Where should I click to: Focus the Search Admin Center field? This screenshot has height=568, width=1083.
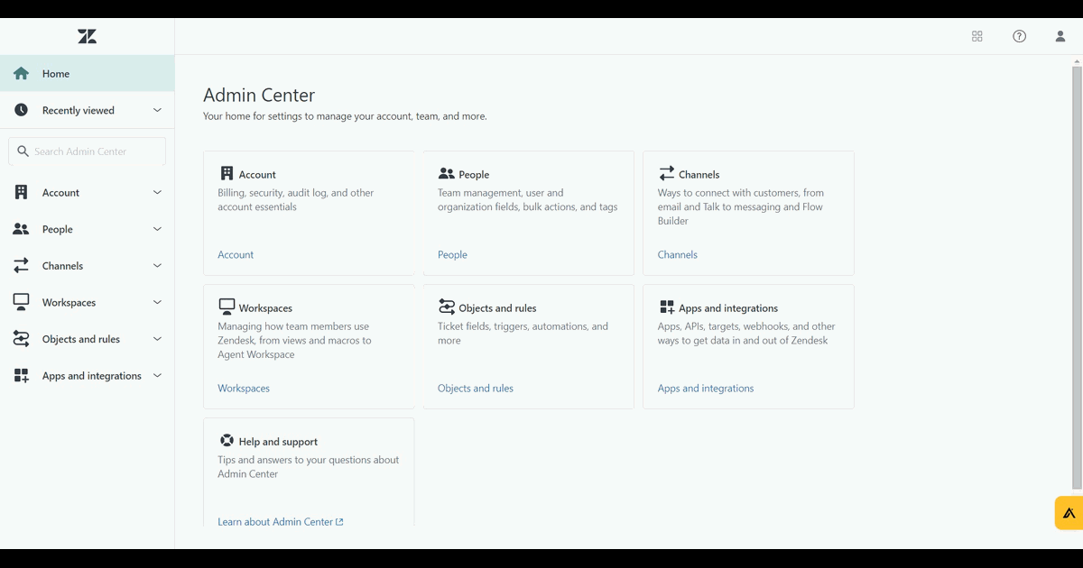(x=87, y=151)
